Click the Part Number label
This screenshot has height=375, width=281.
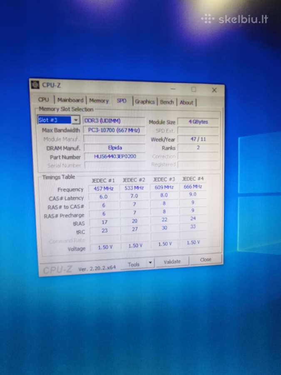click(x=65, y=157)
